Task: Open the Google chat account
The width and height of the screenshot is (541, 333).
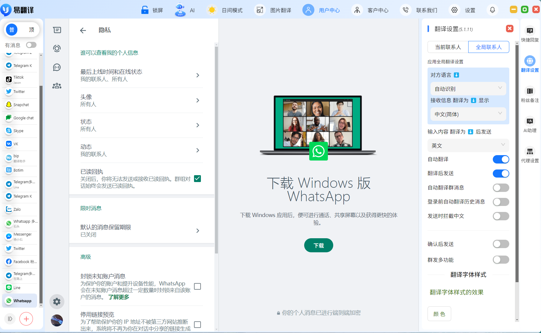Action: pos(20,118)
